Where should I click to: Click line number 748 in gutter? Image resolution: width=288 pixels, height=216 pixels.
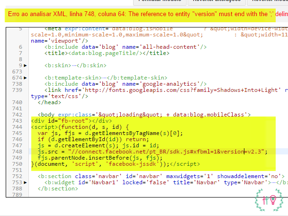tap(17, 152)
